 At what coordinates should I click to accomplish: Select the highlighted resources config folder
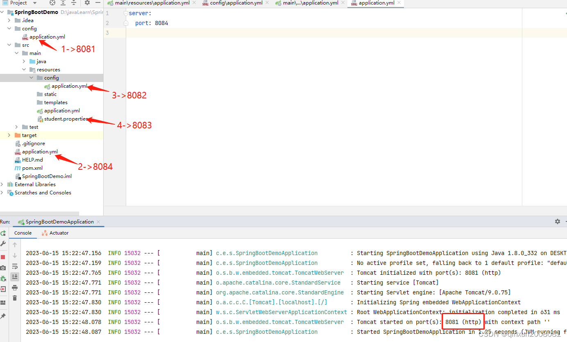click(51, 78)
